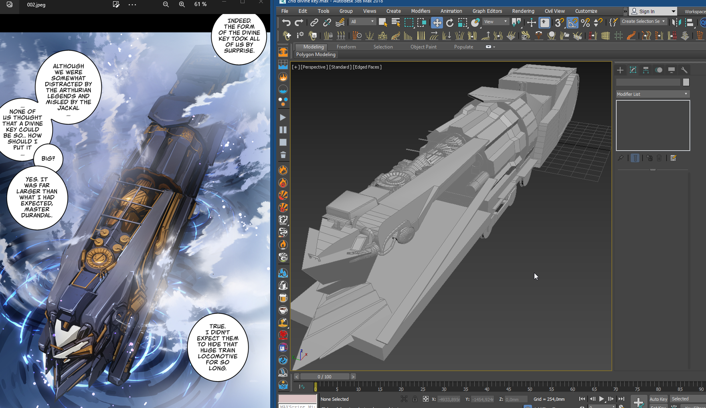Open the selection filter All dropdown

[362, 22]
